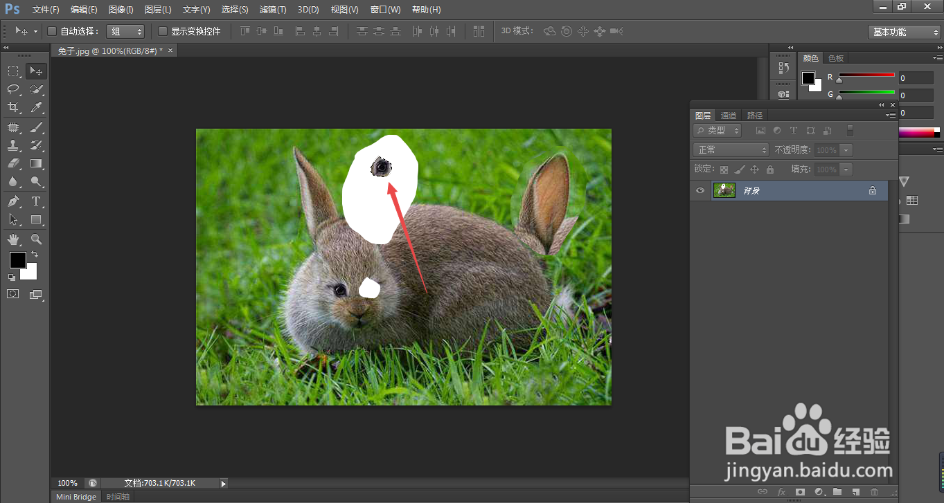This screenshot has width=944, height=503.
Task: Click the foreground color swatch in toolbox
Action: coord(17,260)
